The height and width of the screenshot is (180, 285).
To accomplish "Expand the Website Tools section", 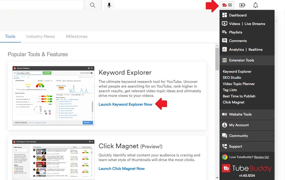I will (x=247, y=114).
